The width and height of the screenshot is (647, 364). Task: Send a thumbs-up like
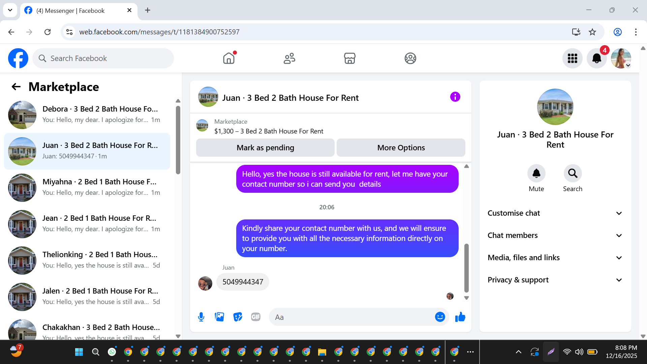click(x=460, y=317)
